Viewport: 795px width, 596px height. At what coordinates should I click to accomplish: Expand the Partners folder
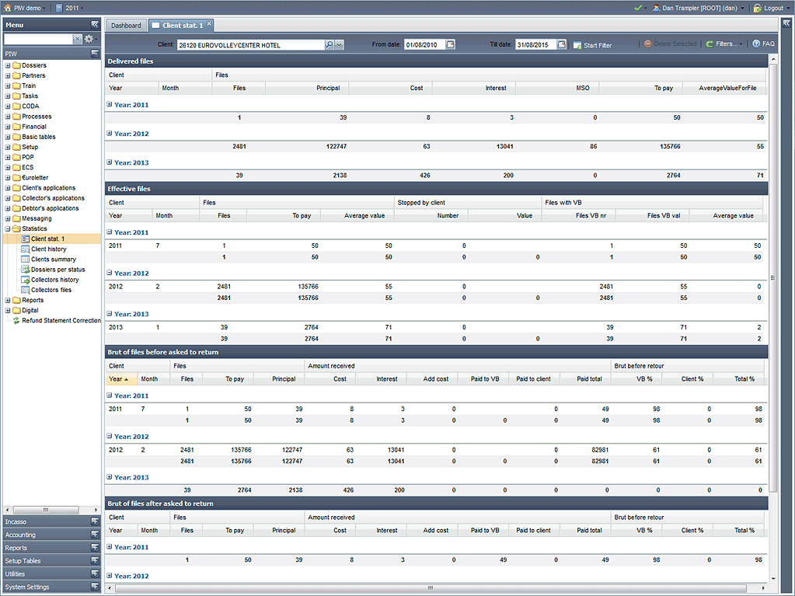point(8,75)
